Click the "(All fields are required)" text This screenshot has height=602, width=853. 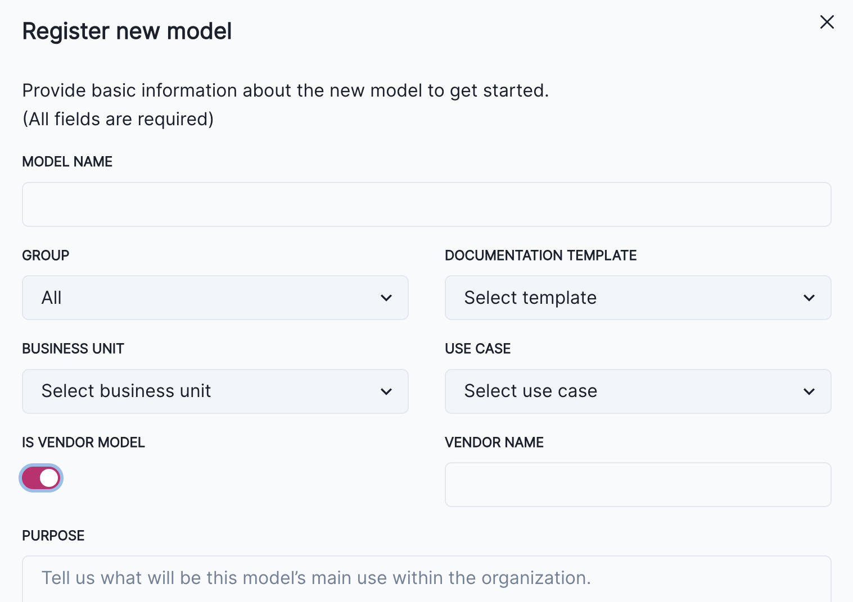(x=118, y=119)
